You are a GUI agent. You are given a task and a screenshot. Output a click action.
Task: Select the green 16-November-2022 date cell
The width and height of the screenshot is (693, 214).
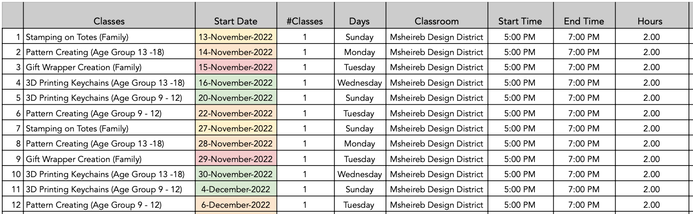coord(236,83)
